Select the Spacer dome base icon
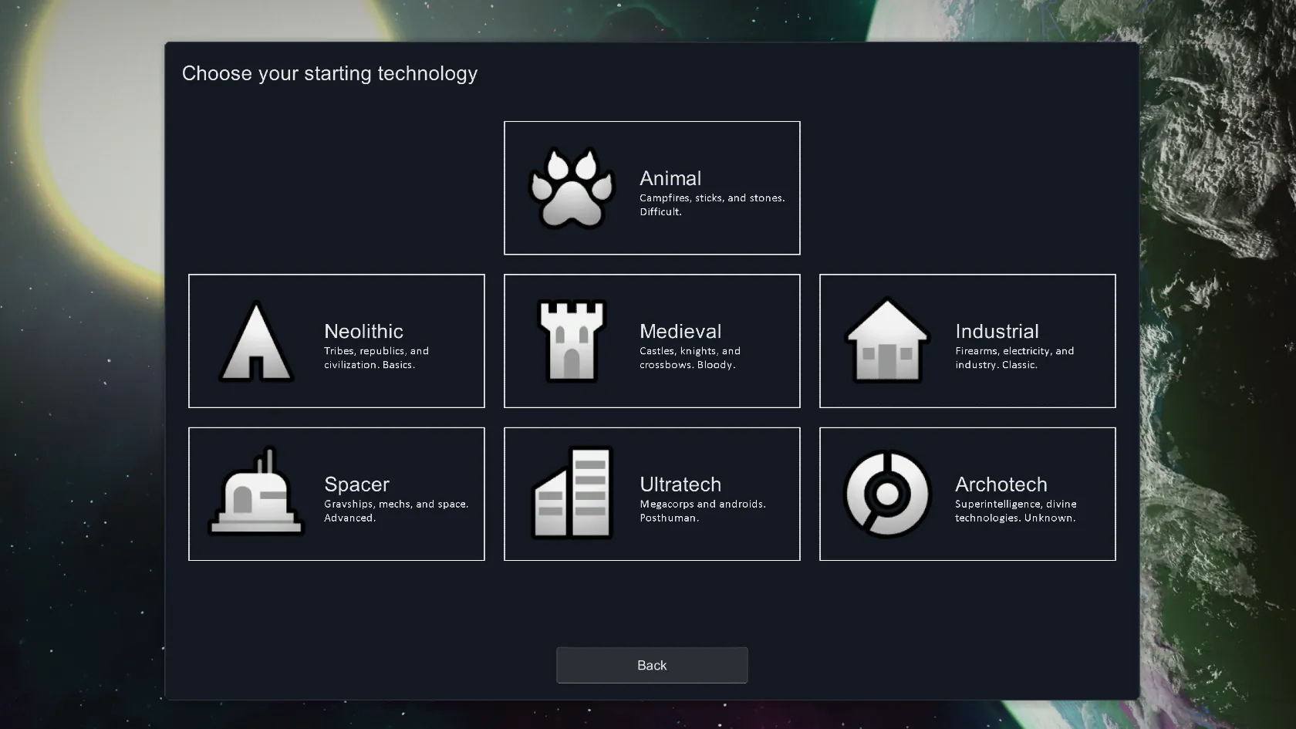The width and height of the screenshot is (1296, 729). 256,494
